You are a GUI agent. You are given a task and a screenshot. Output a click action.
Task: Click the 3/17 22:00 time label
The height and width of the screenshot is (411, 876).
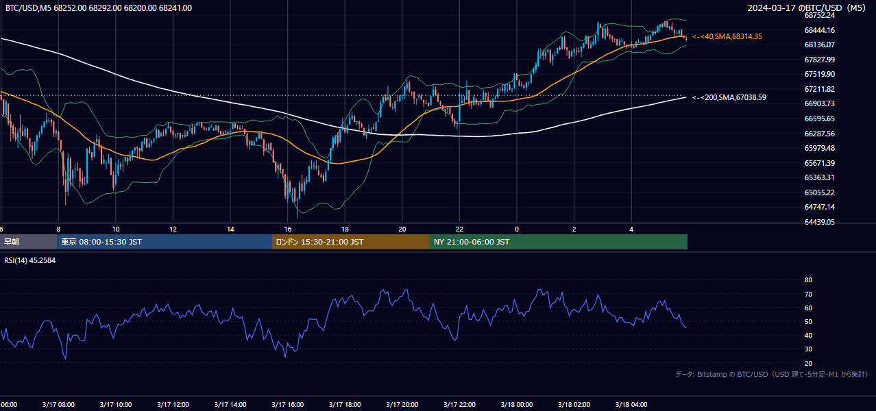[459, 405]
